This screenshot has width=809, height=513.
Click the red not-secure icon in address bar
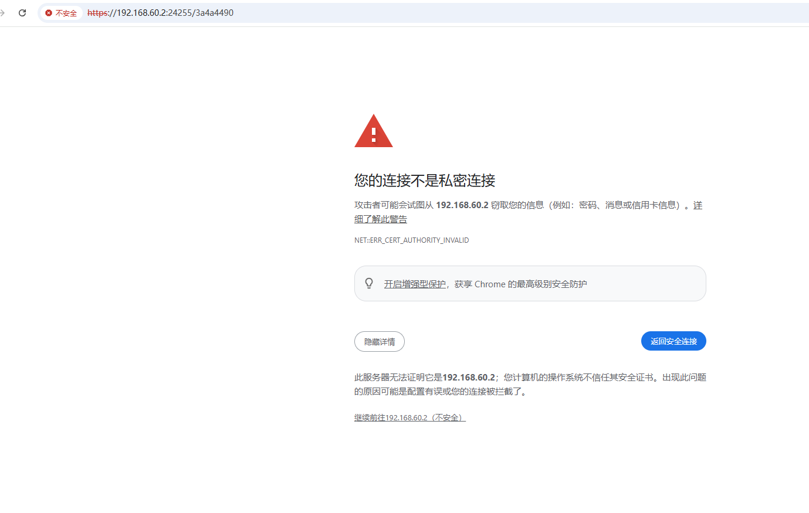point(49,13)
